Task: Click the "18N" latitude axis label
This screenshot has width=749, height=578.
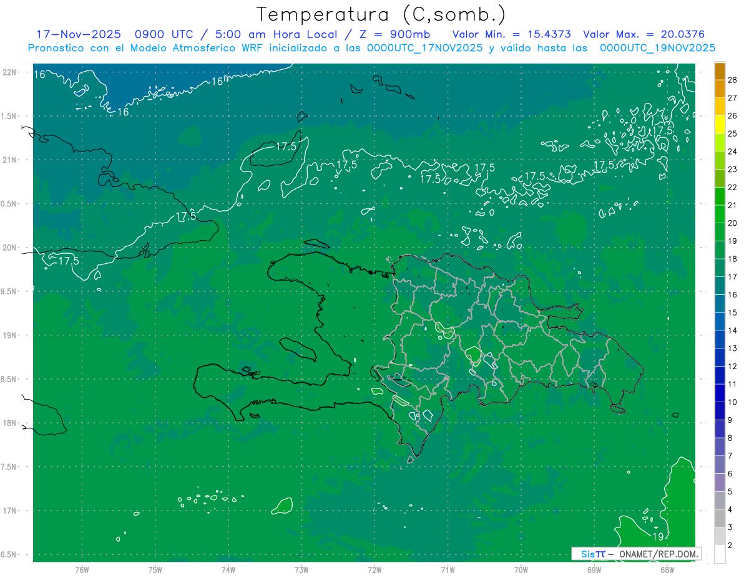Action: 9,423
